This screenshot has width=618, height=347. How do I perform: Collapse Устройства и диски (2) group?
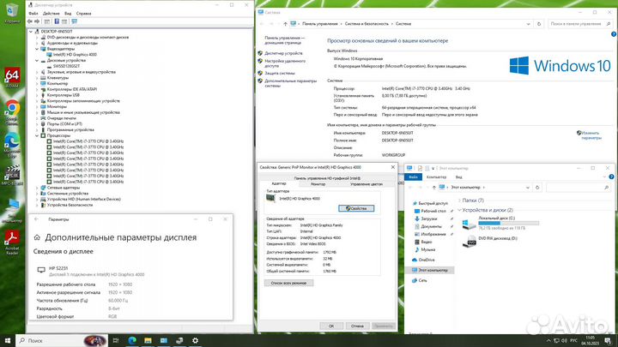coord(459,211)
